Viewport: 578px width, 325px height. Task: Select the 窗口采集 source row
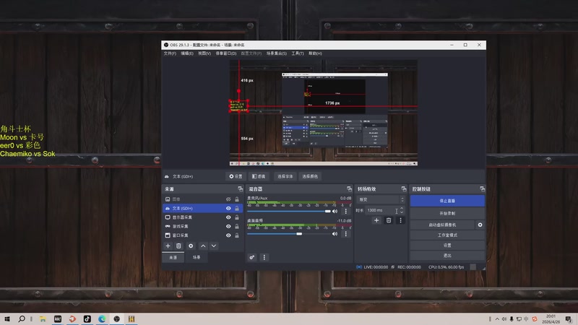click(x=202, y=235)
